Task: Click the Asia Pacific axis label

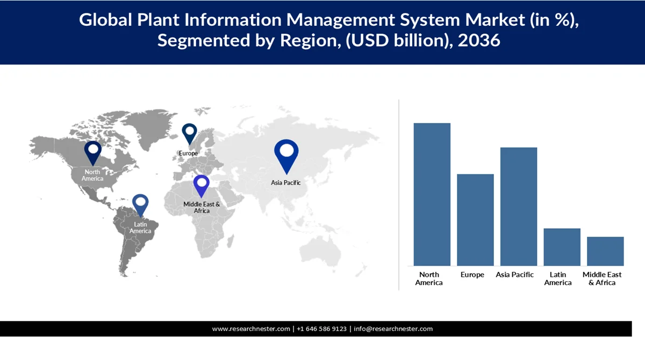Action: pos(515,275)
